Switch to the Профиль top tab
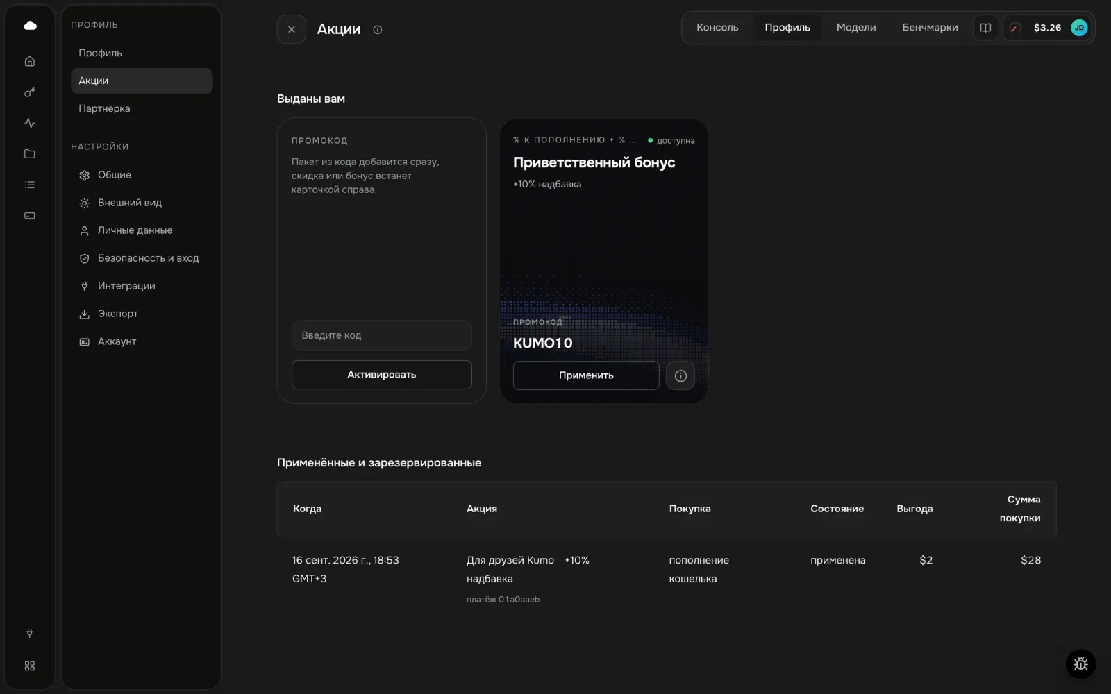Viewport: 1111px width, 694px height. (787, 28)
